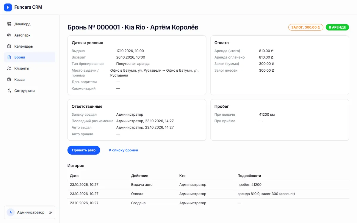Viewport: 357px width, 223px height.
Task: Click the Действие column header
Action: click(x=140, y=176)
